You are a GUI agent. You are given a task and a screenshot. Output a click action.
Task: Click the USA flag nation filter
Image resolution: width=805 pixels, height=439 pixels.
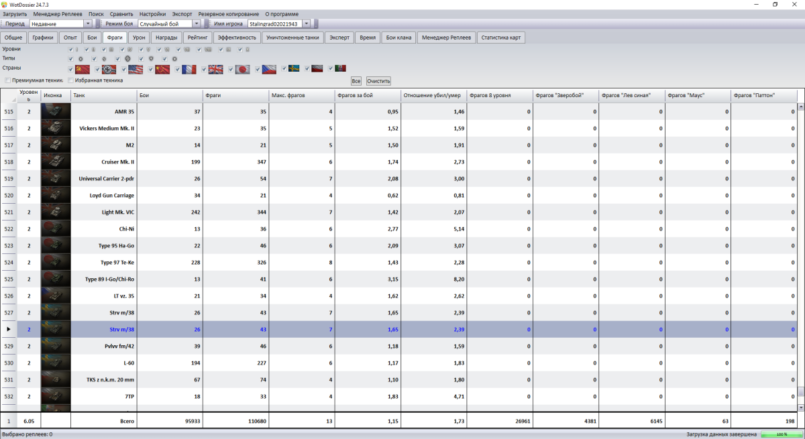tap(136, 69)
